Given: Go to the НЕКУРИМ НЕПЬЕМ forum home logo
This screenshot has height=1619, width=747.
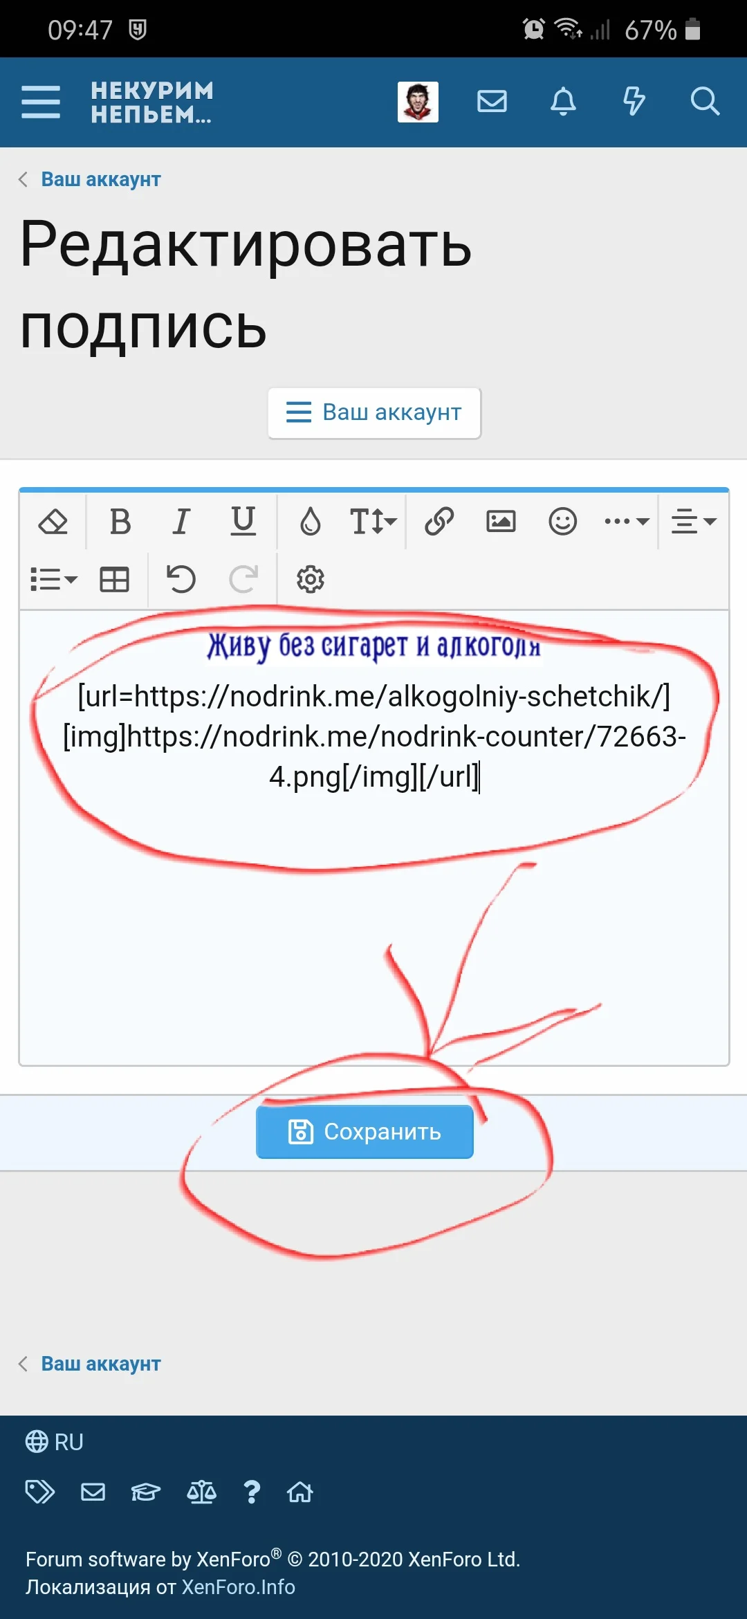Looking at the screenshot, I should tap(152, 102).
